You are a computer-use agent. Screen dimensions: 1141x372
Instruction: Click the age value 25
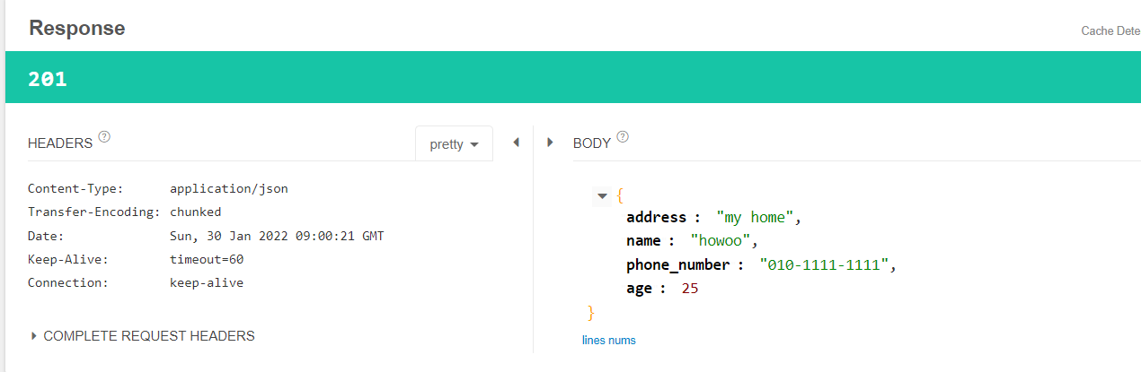[690, 289]
